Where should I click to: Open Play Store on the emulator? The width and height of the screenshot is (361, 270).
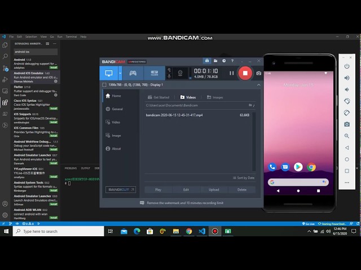pos(298,167)
